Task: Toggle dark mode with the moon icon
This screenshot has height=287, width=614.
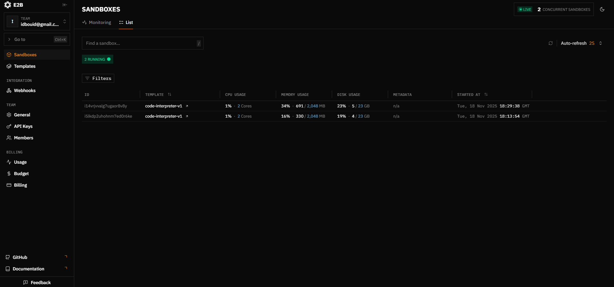Action: pyautogui.click(x=602, y=9)
